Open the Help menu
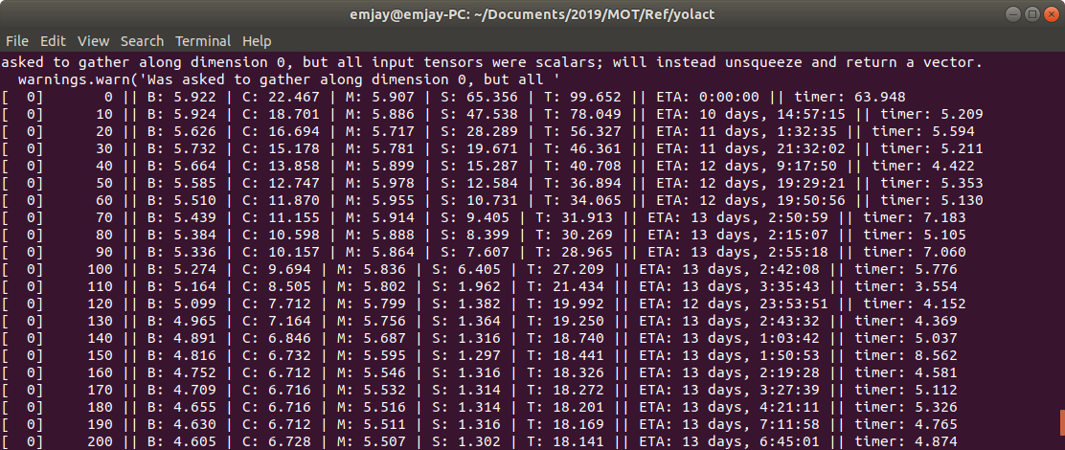 coord(257,41)
